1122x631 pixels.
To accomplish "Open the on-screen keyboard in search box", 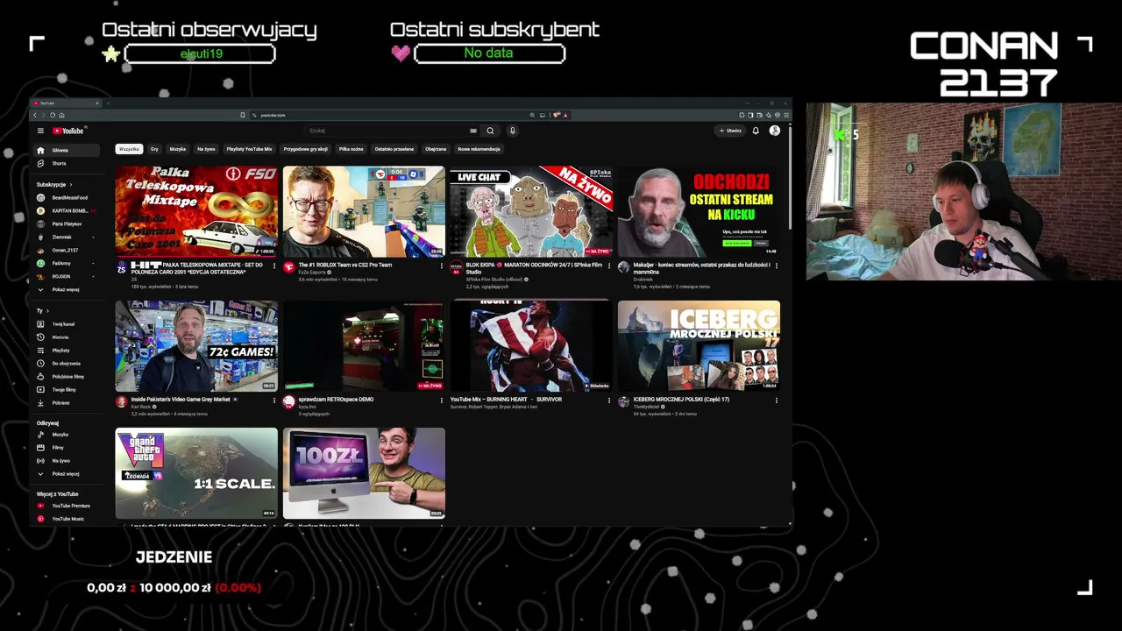I will [x=473, y=131].
